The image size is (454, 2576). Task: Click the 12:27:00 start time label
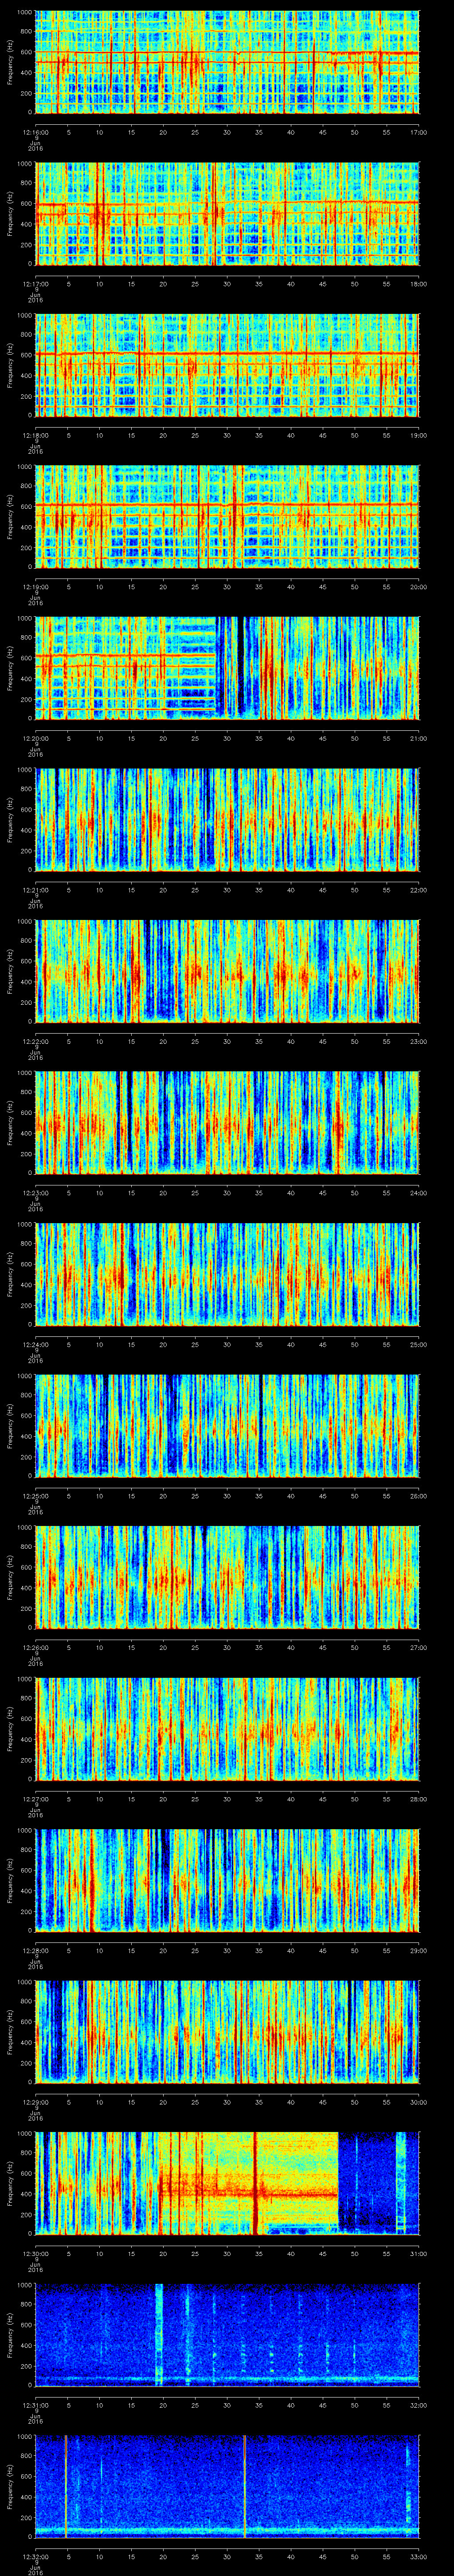point(36,1799)
